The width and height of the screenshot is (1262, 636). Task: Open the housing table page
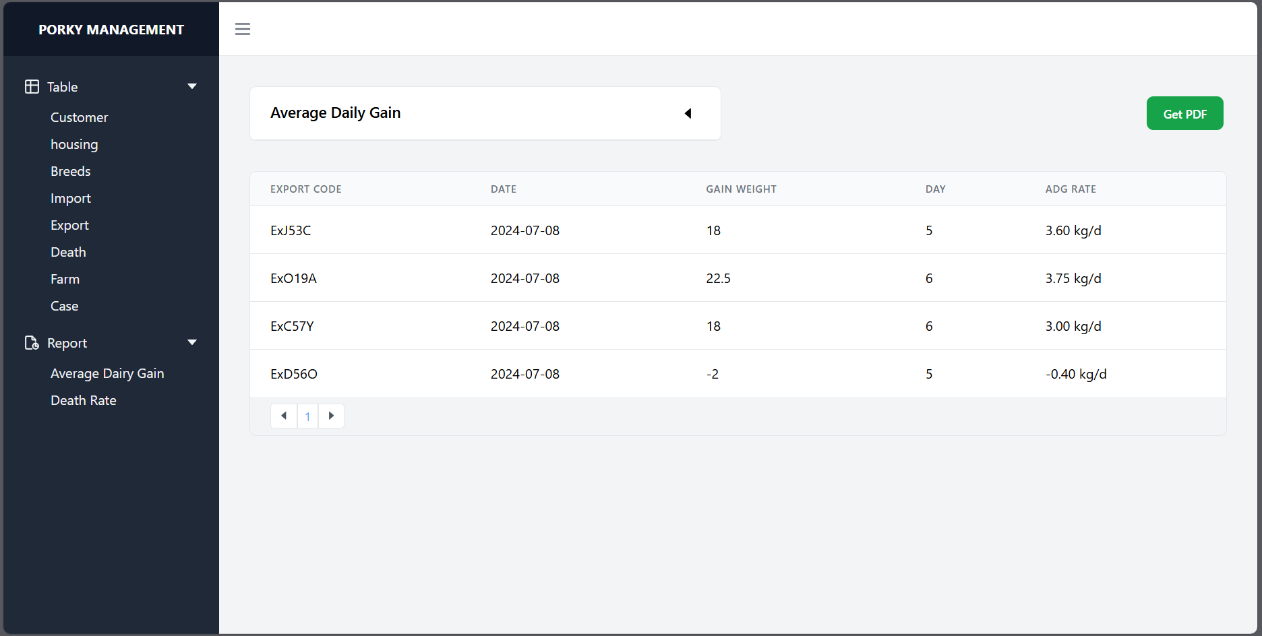click(74, 144)
